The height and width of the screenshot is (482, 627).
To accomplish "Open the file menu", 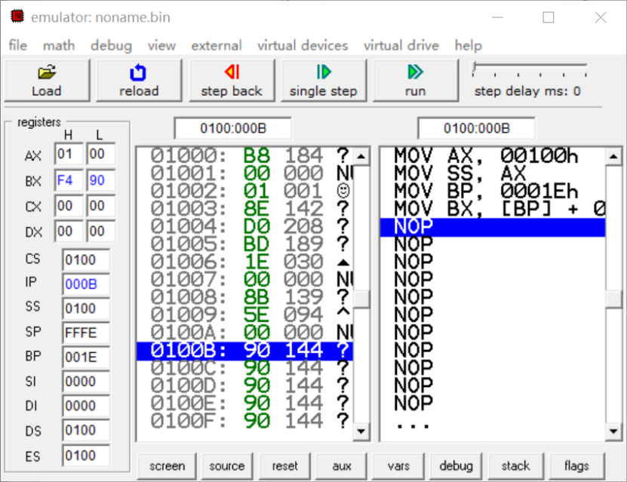I will point(17,45).
